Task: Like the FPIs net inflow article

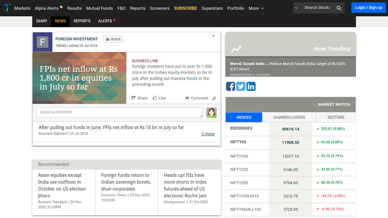Action: coord(159,98)
